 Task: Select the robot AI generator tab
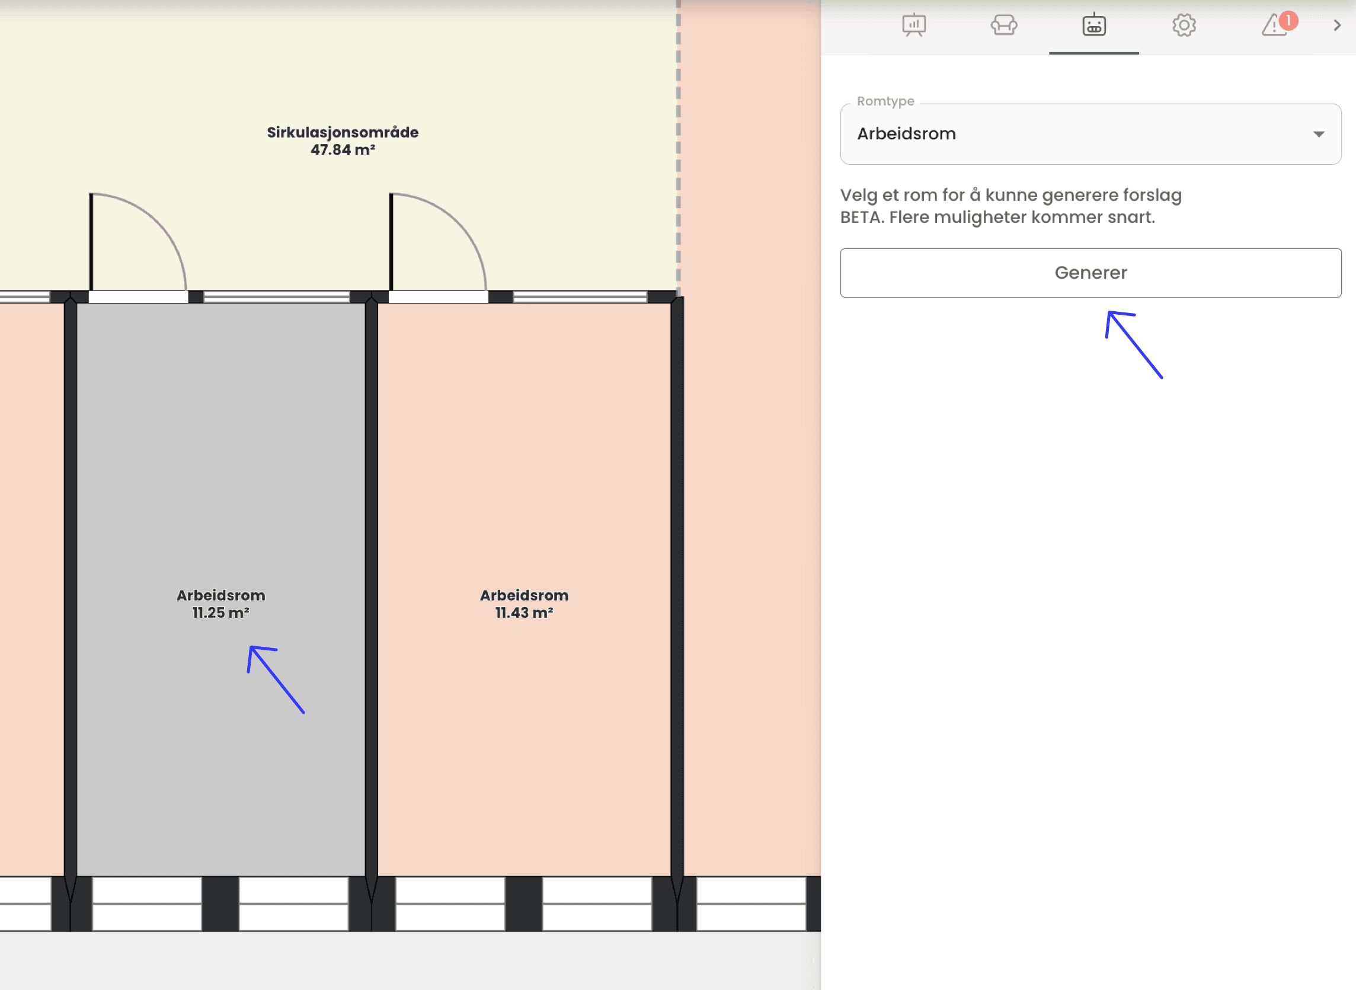pos(1093,25)
